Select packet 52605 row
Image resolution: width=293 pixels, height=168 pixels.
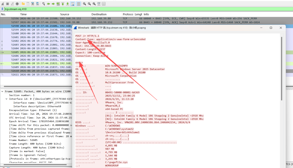click(x=36, y=52)
